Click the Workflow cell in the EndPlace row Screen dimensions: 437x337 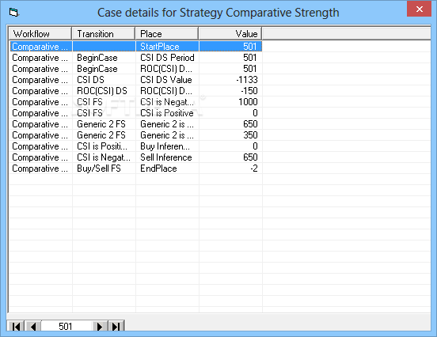pos(40,168)
